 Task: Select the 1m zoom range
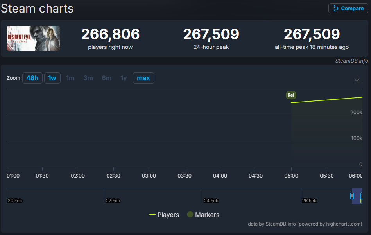click(x=70, y=78)
